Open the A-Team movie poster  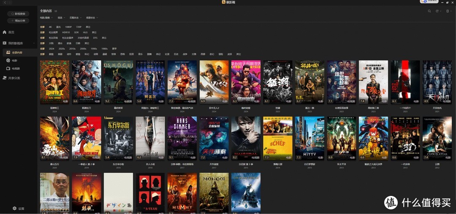click(x=150, y=193)
